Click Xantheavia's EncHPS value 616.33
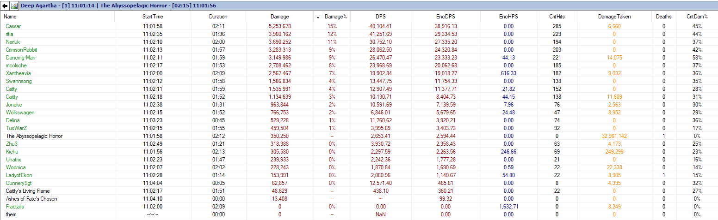 tap(508, 73)
